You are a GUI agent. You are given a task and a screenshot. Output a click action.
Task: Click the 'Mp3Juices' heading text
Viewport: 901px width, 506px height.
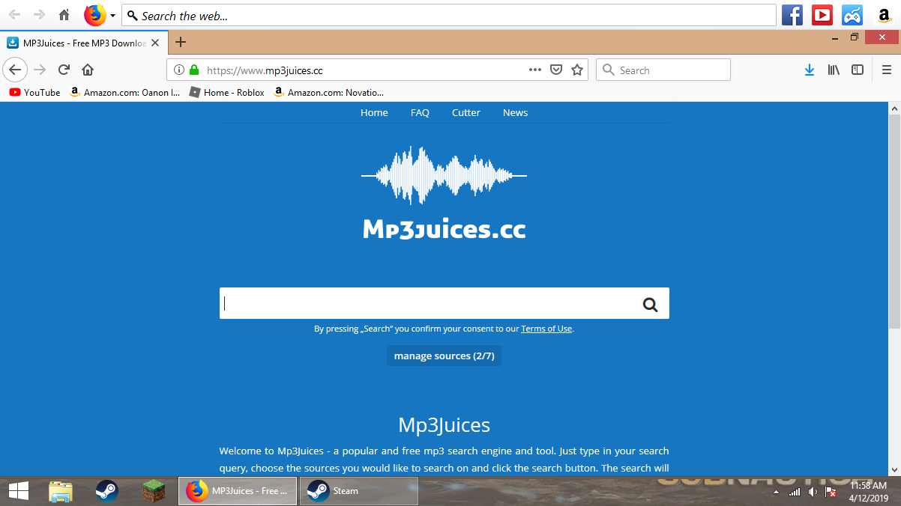444,425
